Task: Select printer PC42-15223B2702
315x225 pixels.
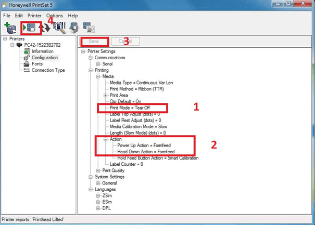Action: coord(42,45)
